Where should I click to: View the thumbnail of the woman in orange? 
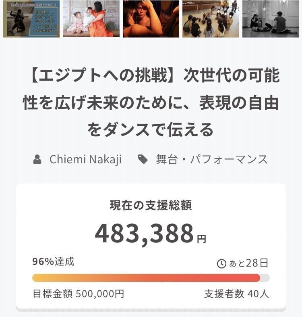tap(91, 19)
